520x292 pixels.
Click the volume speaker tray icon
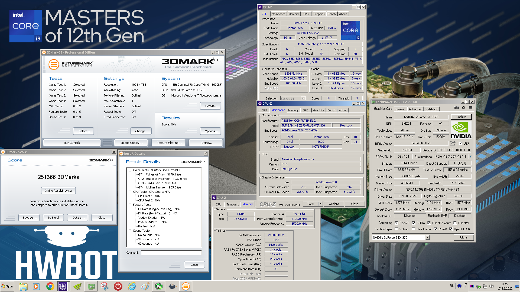(492, 286)
